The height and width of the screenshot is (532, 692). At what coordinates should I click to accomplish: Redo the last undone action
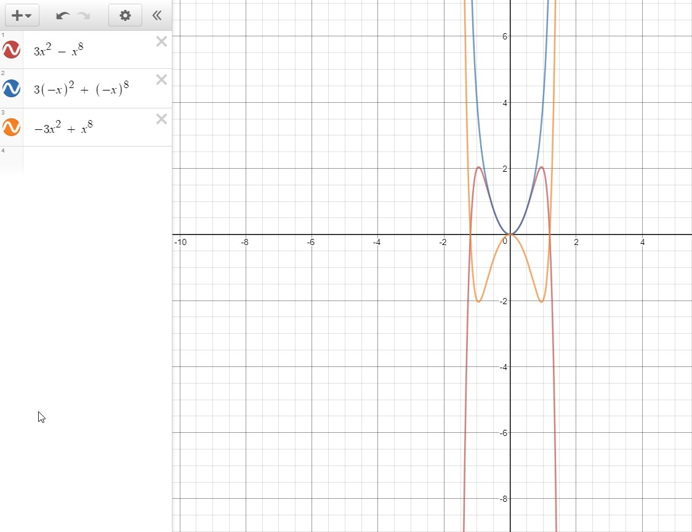[x=83, y=16]
